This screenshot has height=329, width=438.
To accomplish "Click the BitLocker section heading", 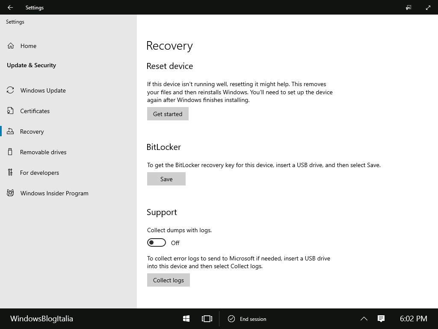I will coord(164,147).
